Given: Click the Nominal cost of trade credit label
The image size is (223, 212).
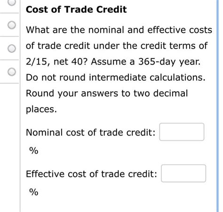Looking at the screenshot, I should 90,132.
